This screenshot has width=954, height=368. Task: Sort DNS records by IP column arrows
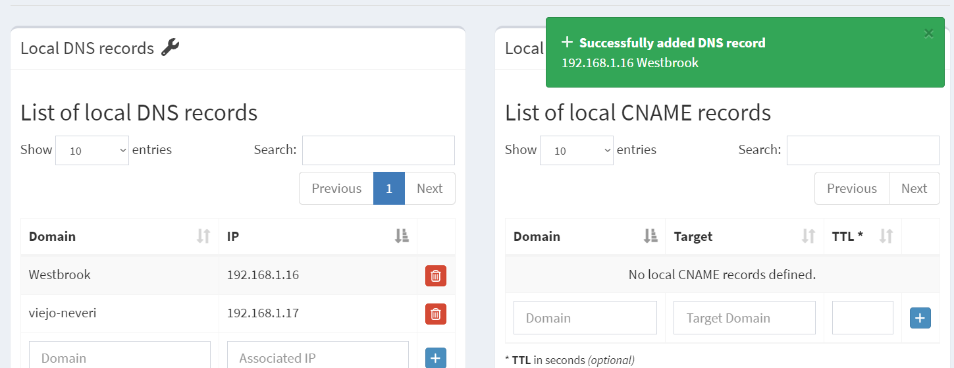tap(402, 236)
